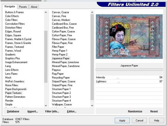167x126 pixels.
Task: Click filter list scroll up arrow
Action: [92, 12]
